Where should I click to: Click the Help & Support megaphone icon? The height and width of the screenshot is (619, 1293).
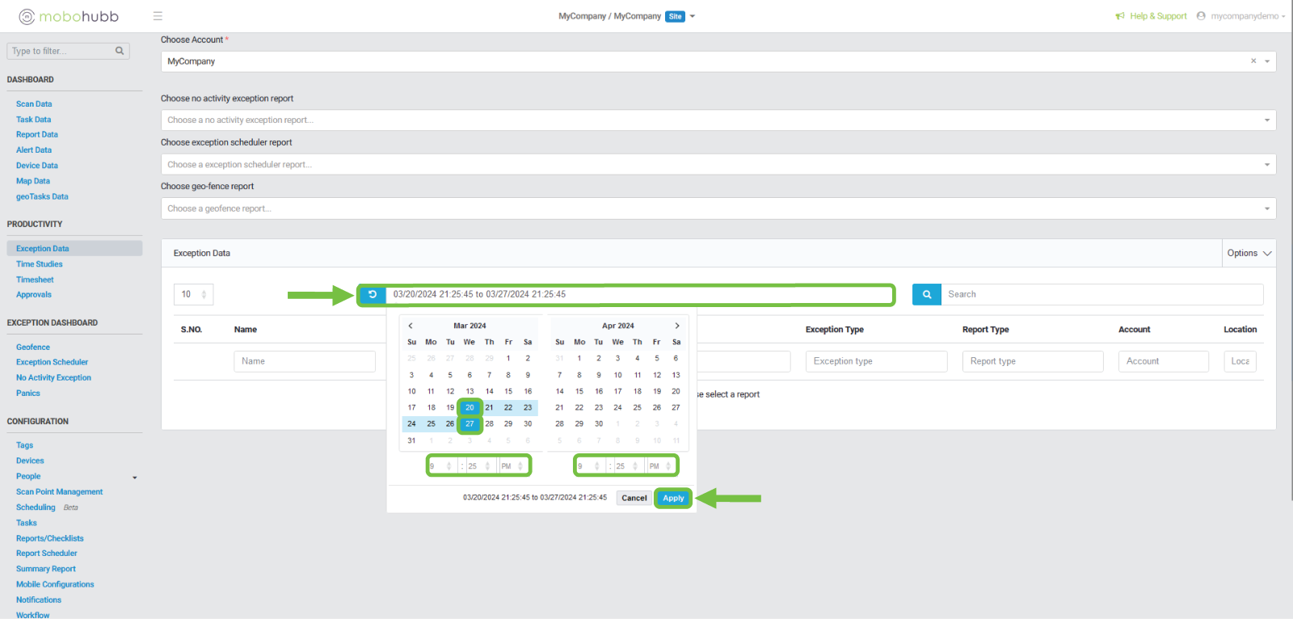pyautogui.click(x=1120, y=16)
